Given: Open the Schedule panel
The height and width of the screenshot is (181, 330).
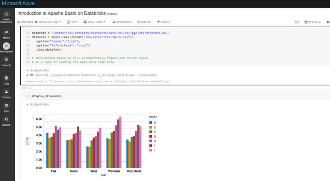Looking at the screenshot, I should coord(313,22).
